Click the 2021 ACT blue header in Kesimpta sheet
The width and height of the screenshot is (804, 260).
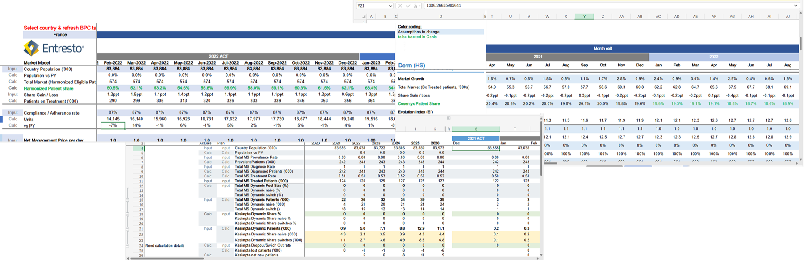[x=476, y=139]
